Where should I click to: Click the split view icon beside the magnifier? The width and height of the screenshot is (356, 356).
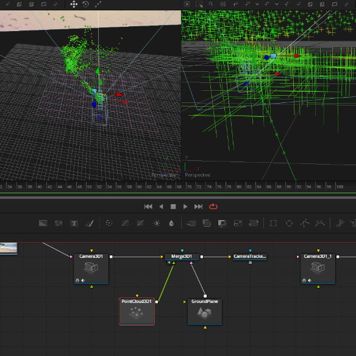coord(223,4)
